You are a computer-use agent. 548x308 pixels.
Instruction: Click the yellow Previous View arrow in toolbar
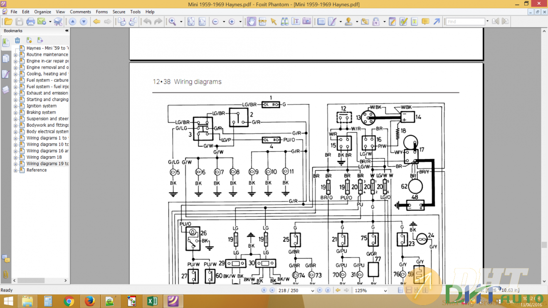(x=96, y=22)
